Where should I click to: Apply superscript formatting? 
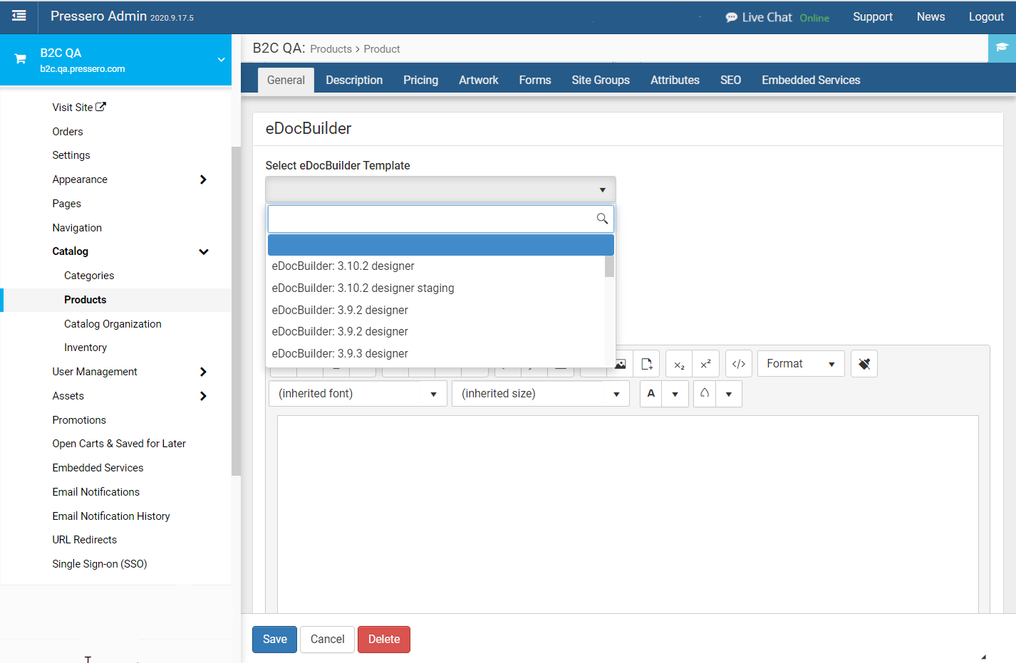(705, 364)
